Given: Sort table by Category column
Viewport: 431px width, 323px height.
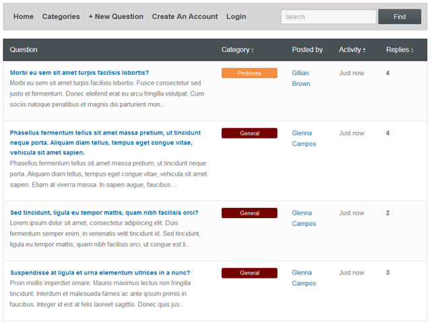Looking at the screenshot, I should click(237, 50).
